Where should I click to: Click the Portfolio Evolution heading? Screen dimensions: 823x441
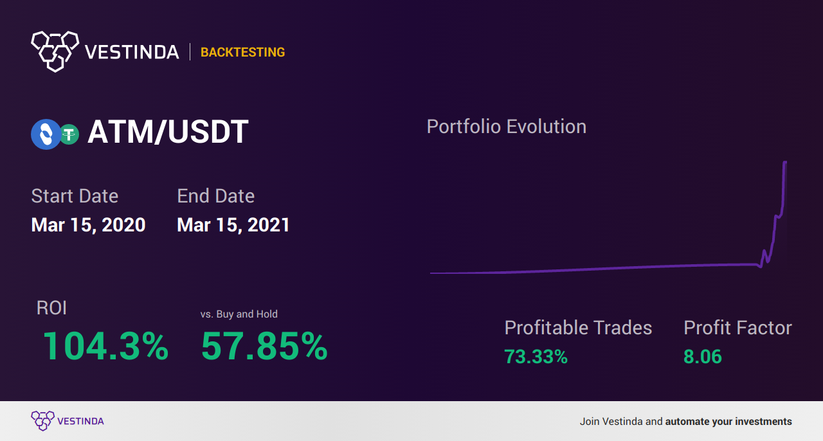click(x=507, y=127)
